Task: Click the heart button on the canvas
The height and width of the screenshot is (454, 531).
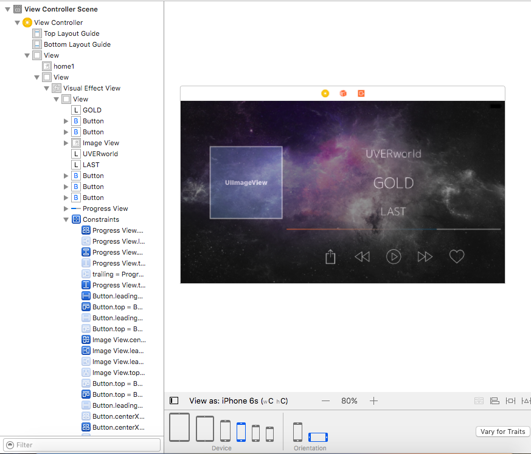Action: (x=457, y=256)
